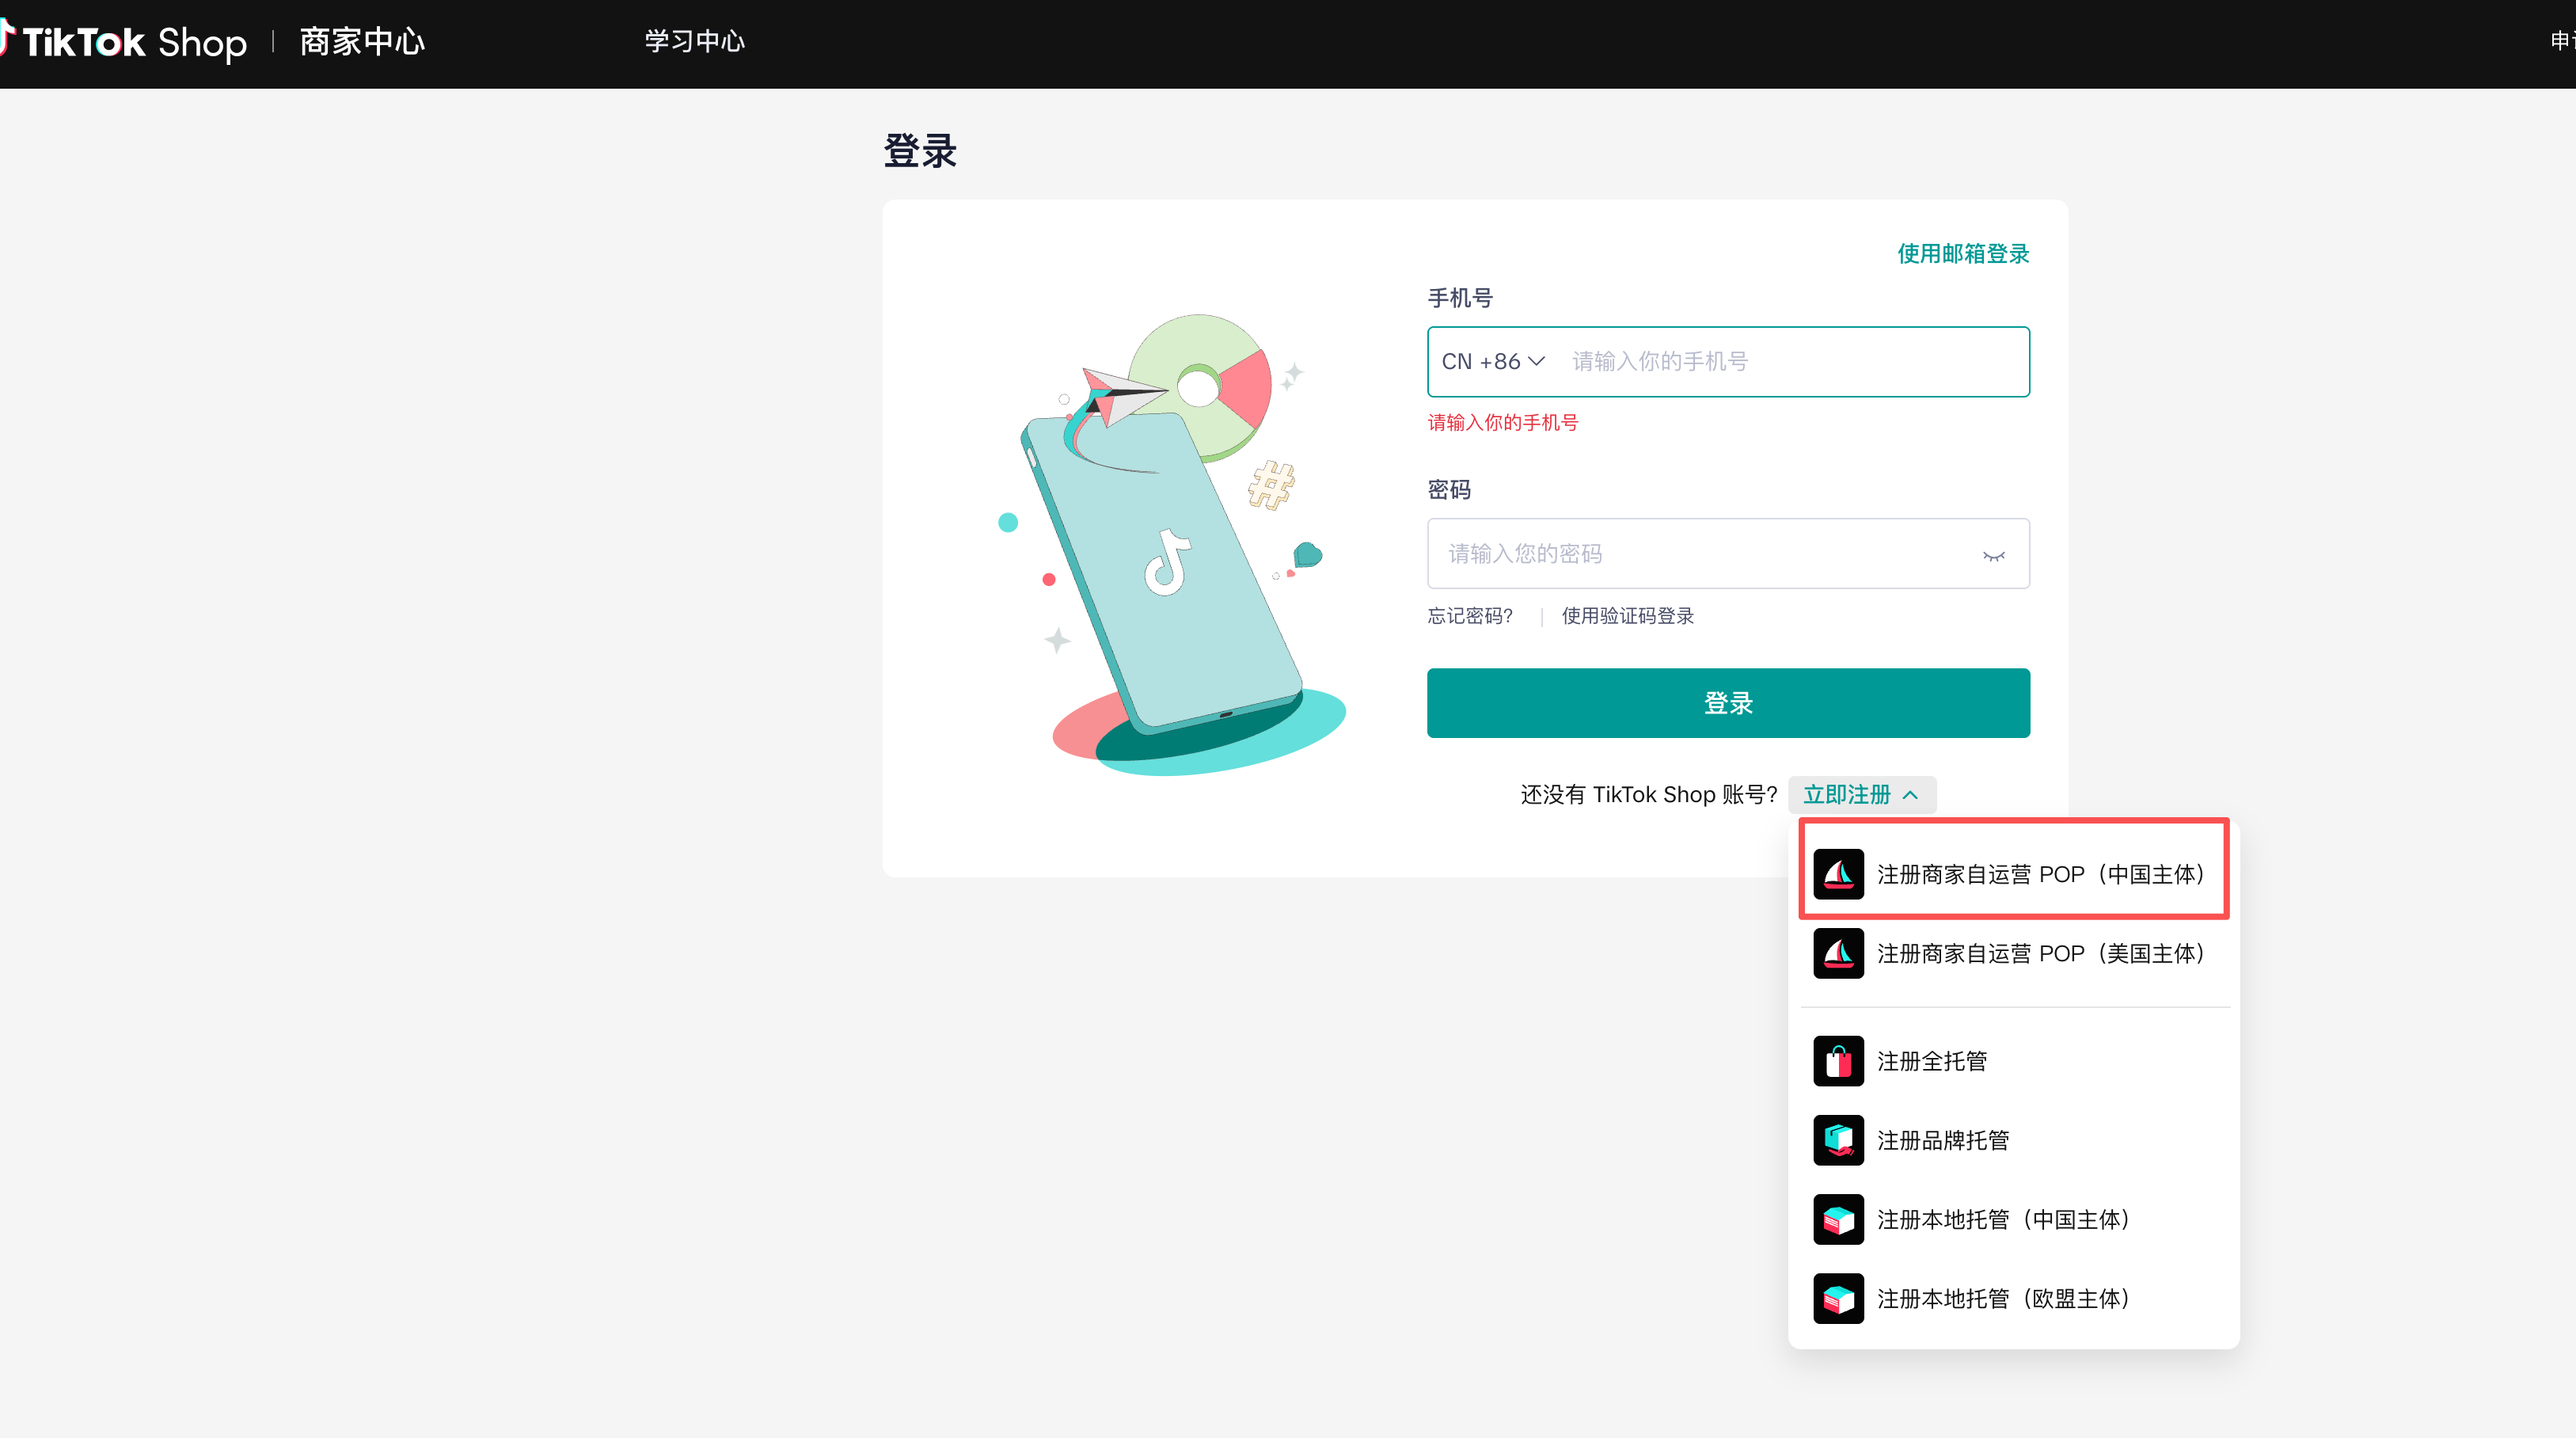
Task: Click the red error text 请输入你的手机号
Action: (x=1502, y=423)
